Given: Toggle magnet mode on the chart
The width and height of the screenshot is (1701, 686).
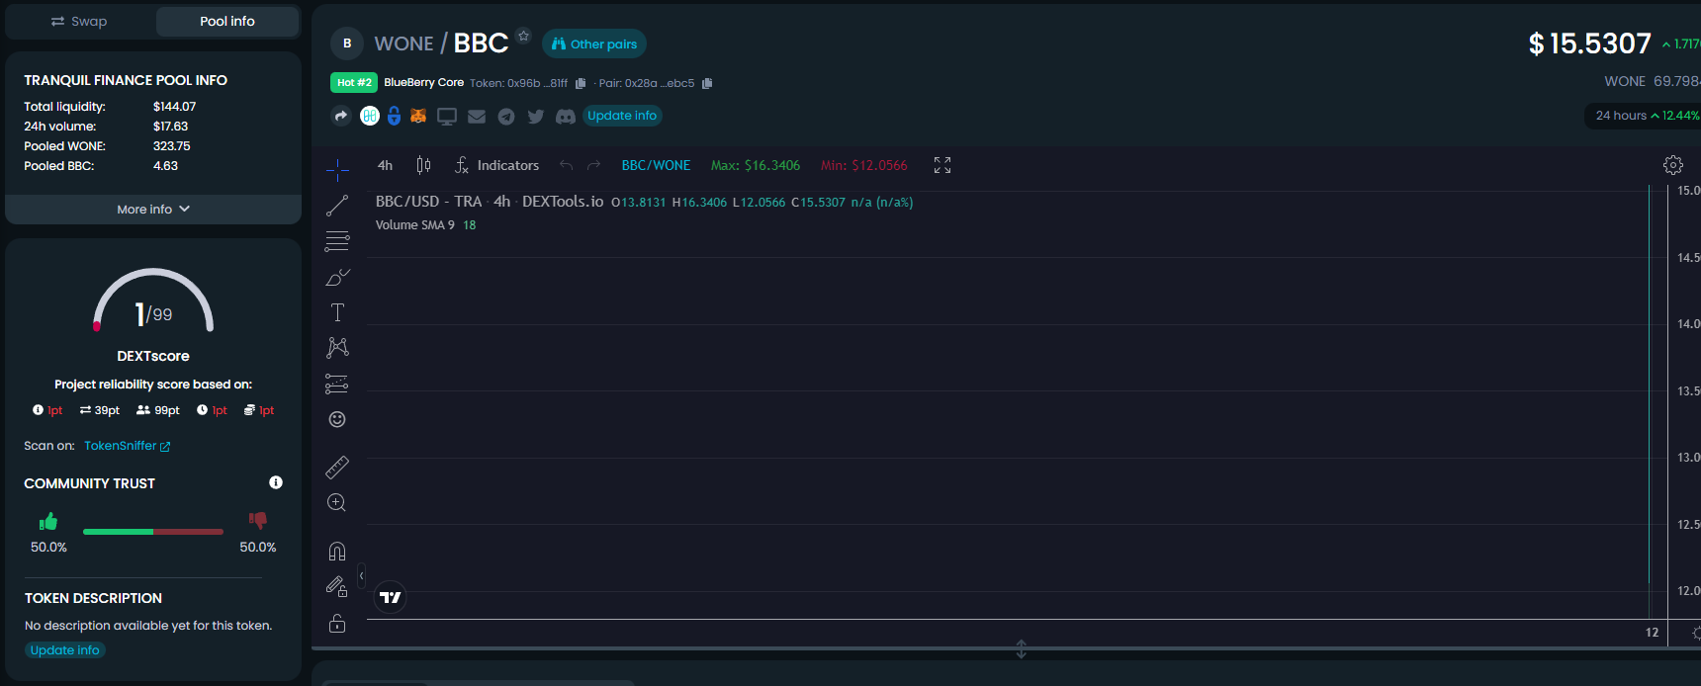Looking at the screenshot, I should [337, 551].
